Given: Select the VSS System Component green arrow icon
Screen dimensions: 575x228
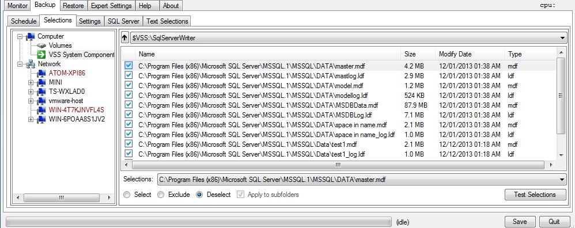Looking at the screenshot, I should coord(41,55).
